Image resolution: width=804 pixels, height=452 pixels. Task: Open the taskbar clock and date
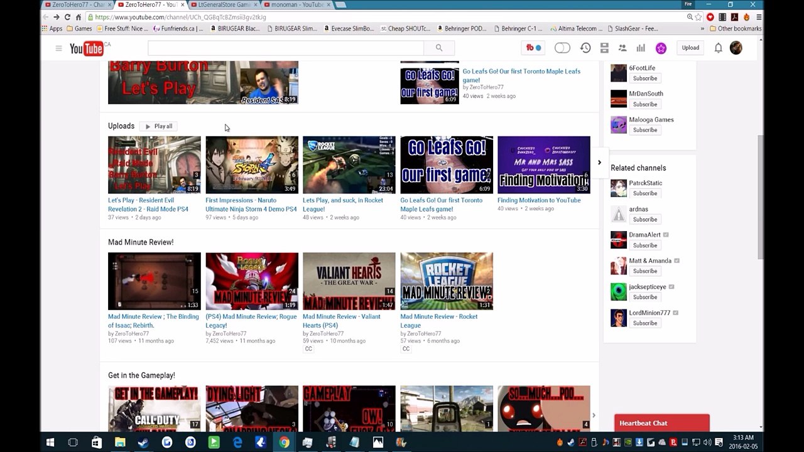click(x=743, y=443)
